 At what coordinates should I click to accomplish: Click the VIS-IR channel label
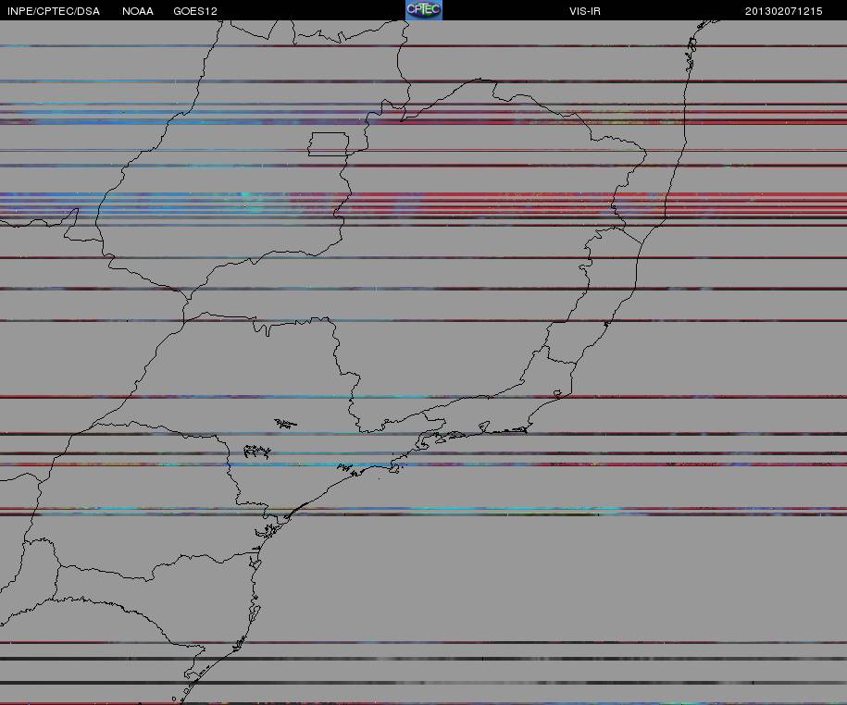point(585,11)
